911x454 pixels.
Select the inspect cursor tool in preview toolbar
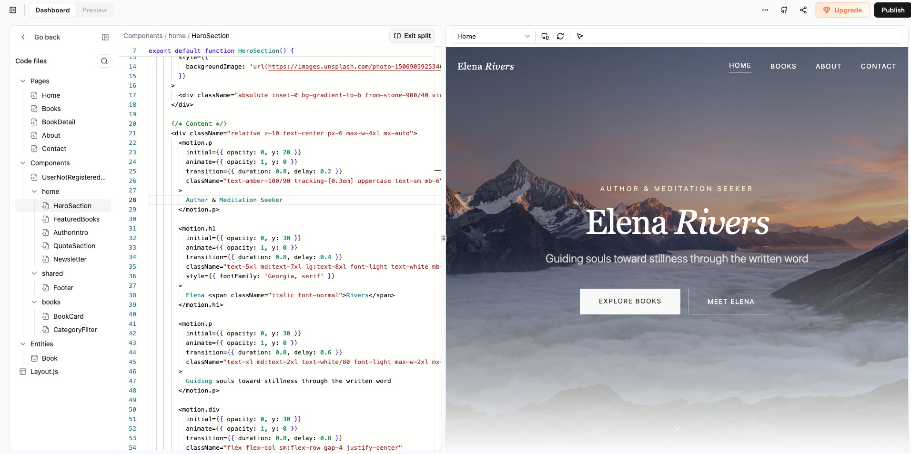[x=580, y=36]
